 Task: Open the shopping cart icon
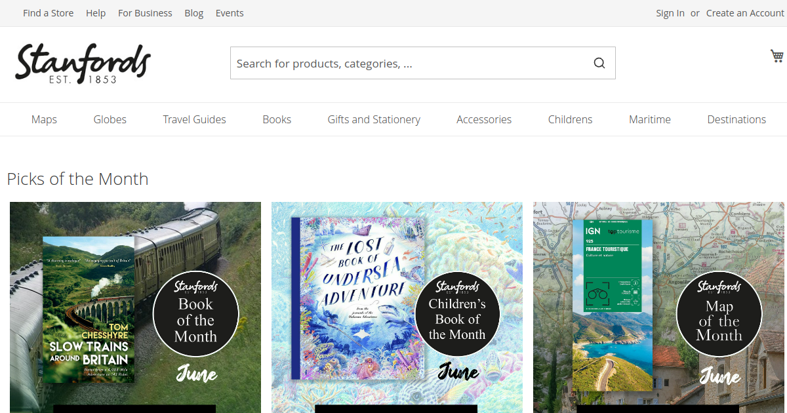click(777, 56)
